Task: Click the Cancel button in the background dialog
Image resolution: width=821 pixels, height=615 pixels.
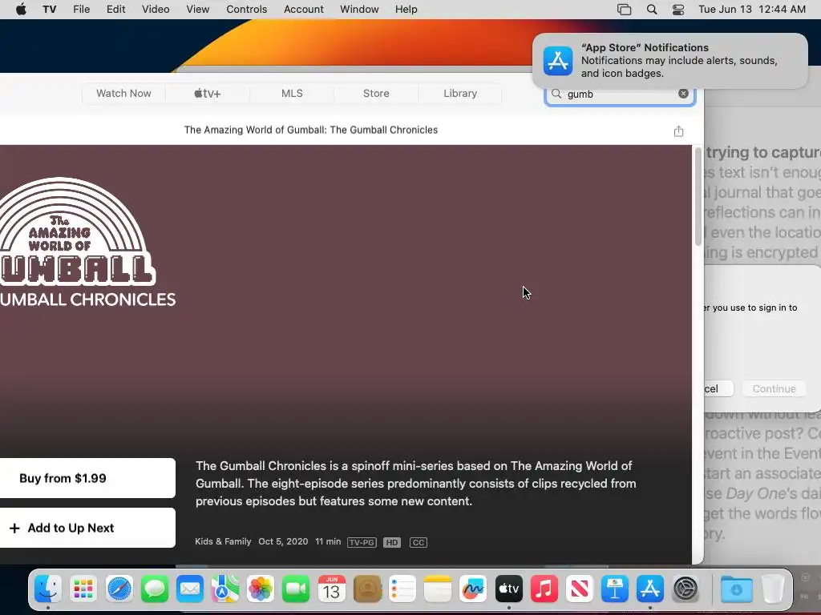Action: pyautogui.click(x=718, y=388)
